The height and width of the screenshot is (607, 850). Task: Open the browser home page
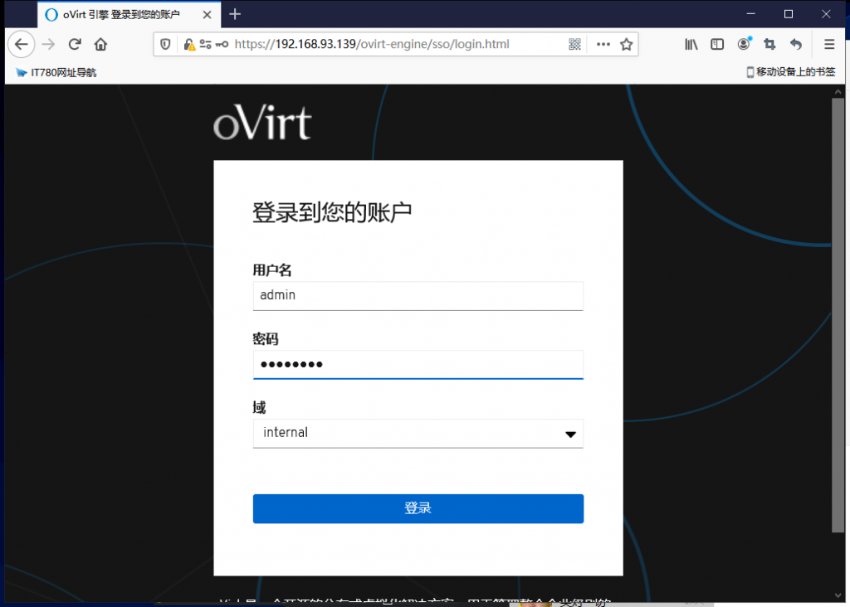coord(100,44)
